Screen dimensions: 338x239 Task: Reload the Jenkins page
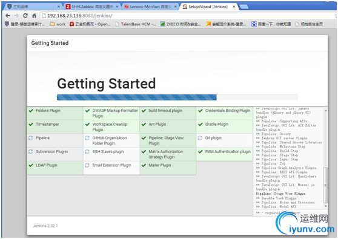tap(25, 16)
